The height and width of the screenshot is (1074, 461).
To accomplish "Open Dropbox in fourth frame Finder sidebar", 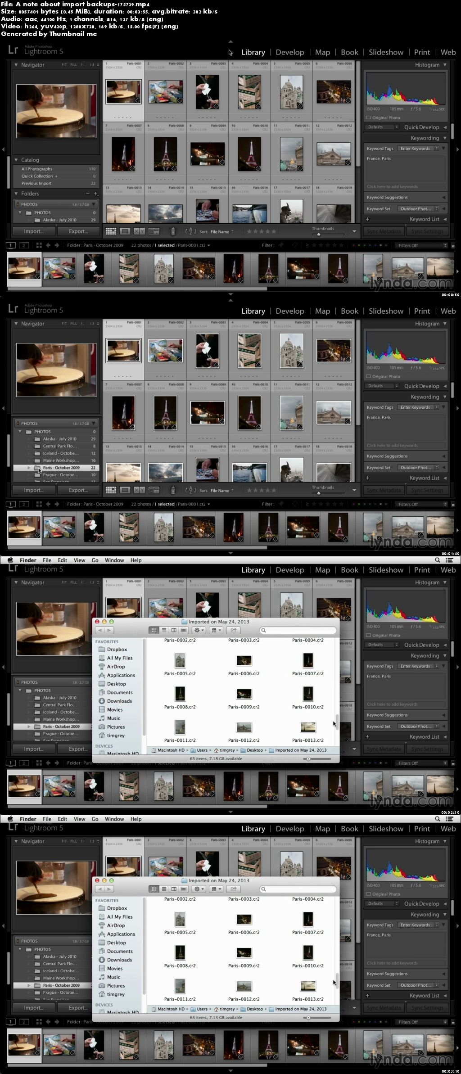I will 117,908.
